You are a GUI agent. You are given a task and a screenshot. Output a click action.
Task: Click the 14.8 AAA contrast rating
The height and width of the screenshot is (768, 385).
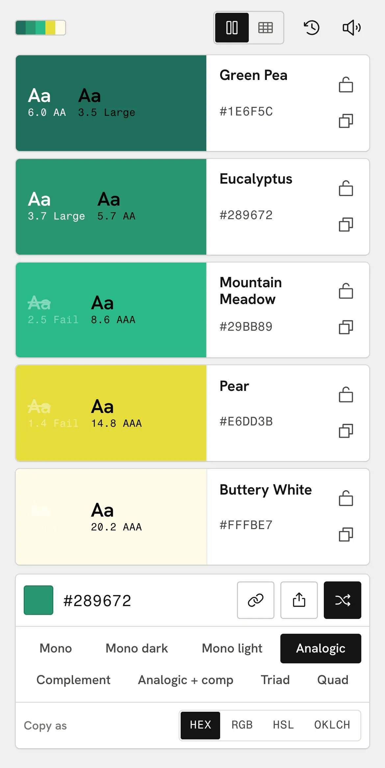pyautogui.click(x=116, y=423)
